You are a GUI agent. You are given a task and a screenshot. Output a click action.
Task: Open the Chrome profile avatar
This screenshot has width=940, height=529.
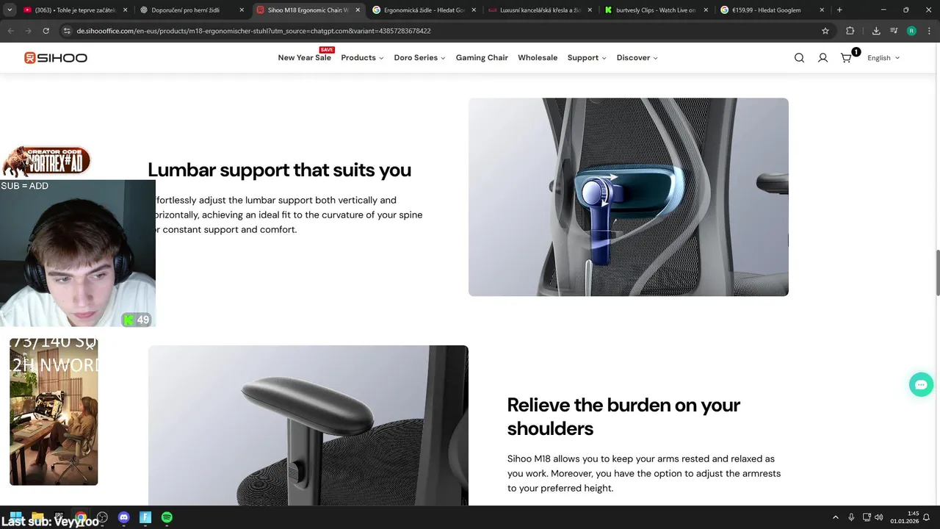point(911,31)
